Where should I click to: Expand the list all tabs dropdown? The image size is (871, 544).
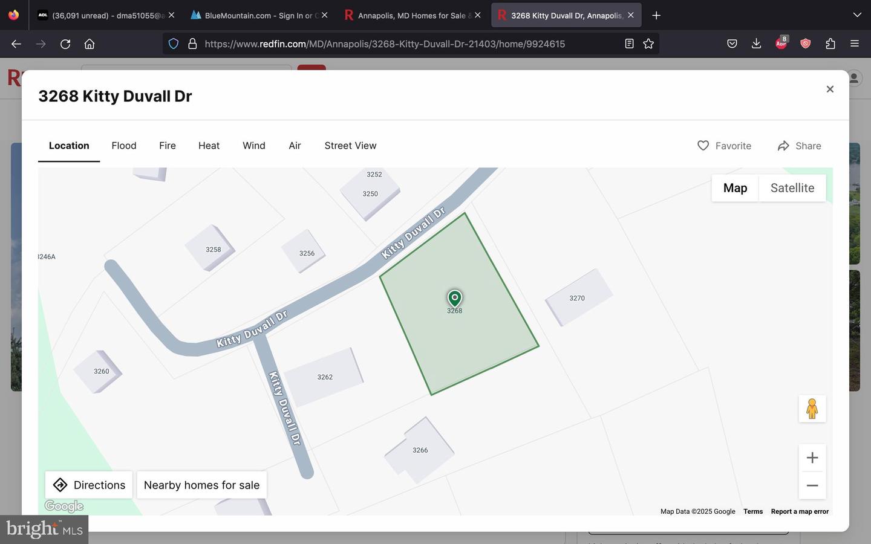pyautogui.click(x=856, y=15)
